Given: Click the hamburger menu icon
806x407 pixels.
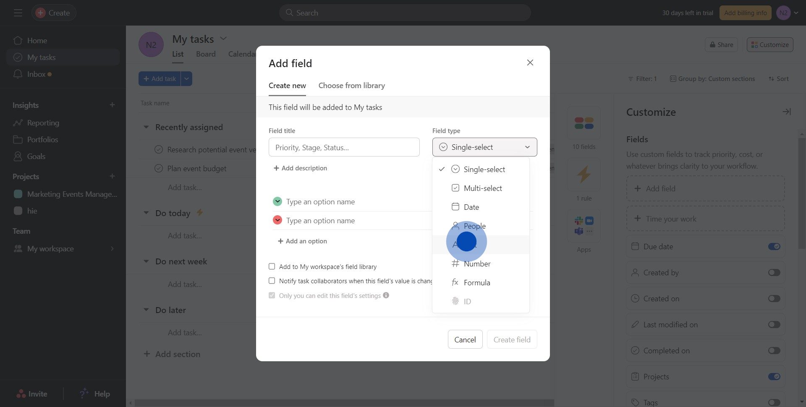Looking at the screenshot, I should pyautogui.click(x=18, y=13).
